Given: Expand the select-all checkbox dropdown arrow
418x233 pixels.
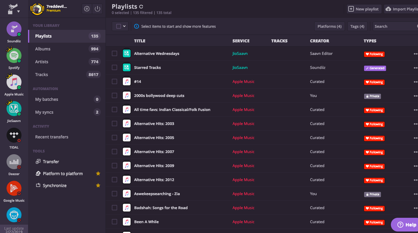Looking at the screenshot, I should click(x=124, y=26).
